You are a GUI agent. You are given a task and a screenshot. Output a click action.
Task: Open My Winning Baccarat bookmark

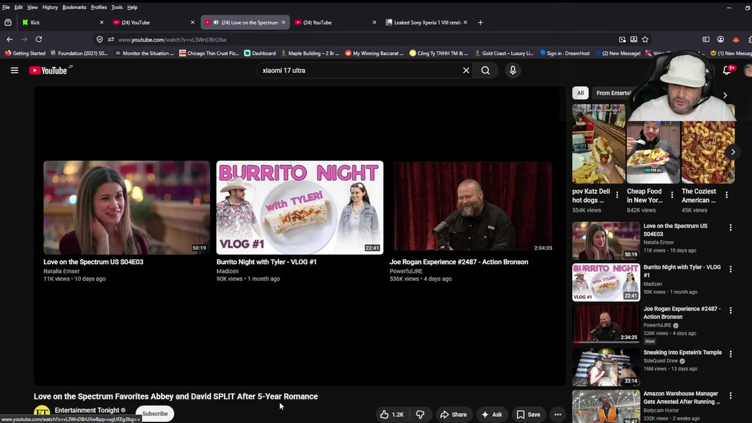374,53
